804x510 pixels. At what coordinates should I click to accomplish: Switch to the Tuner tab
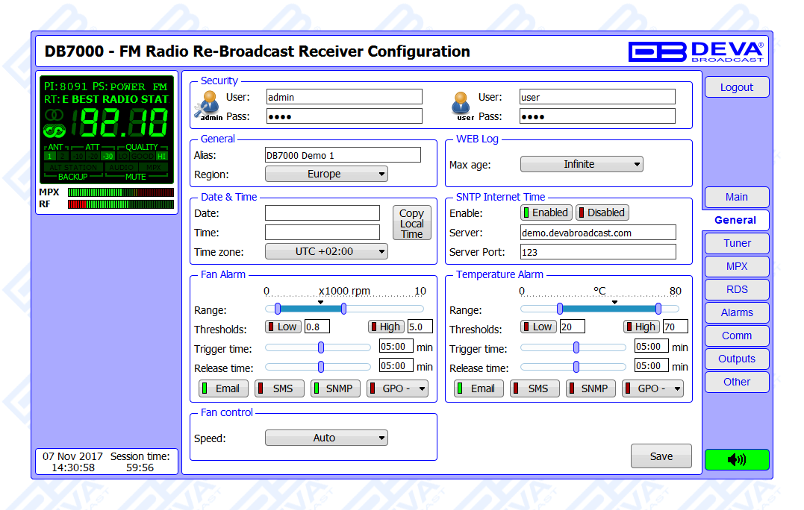click(x=737, y=243)
